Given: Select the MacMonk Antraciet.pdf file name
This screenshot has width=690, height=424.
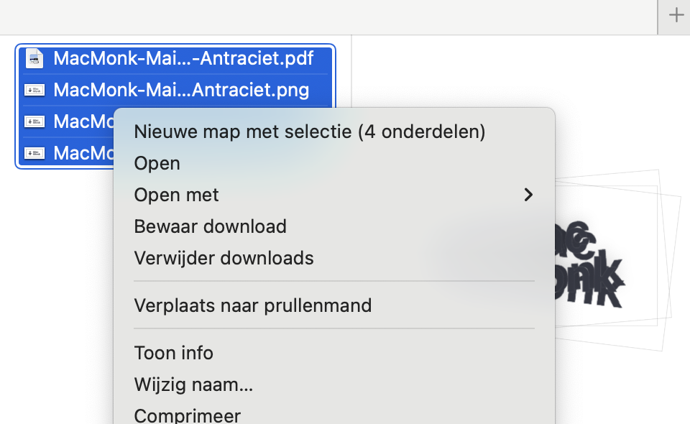Looking at the screenshot, I should (183, 58).
